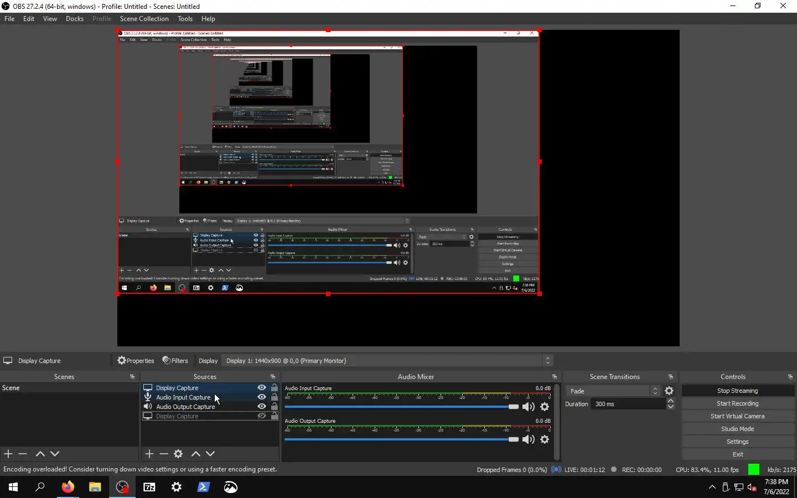
Task: Show hidden system tray icons chevron
Action: [712, 487]
